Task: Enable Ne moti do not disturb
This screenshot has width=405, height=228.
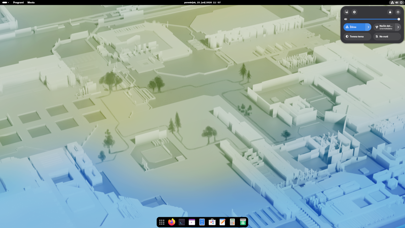Action: click(x=387, y=36)
